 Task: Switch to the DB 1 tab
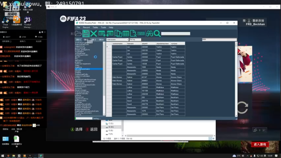point(78,40)
